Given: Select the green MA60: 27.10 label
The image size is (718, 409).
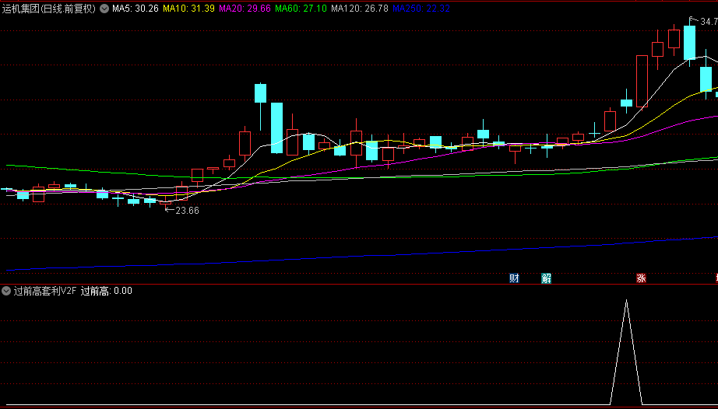Looking at the screenshot, I should tap(301, 9).
